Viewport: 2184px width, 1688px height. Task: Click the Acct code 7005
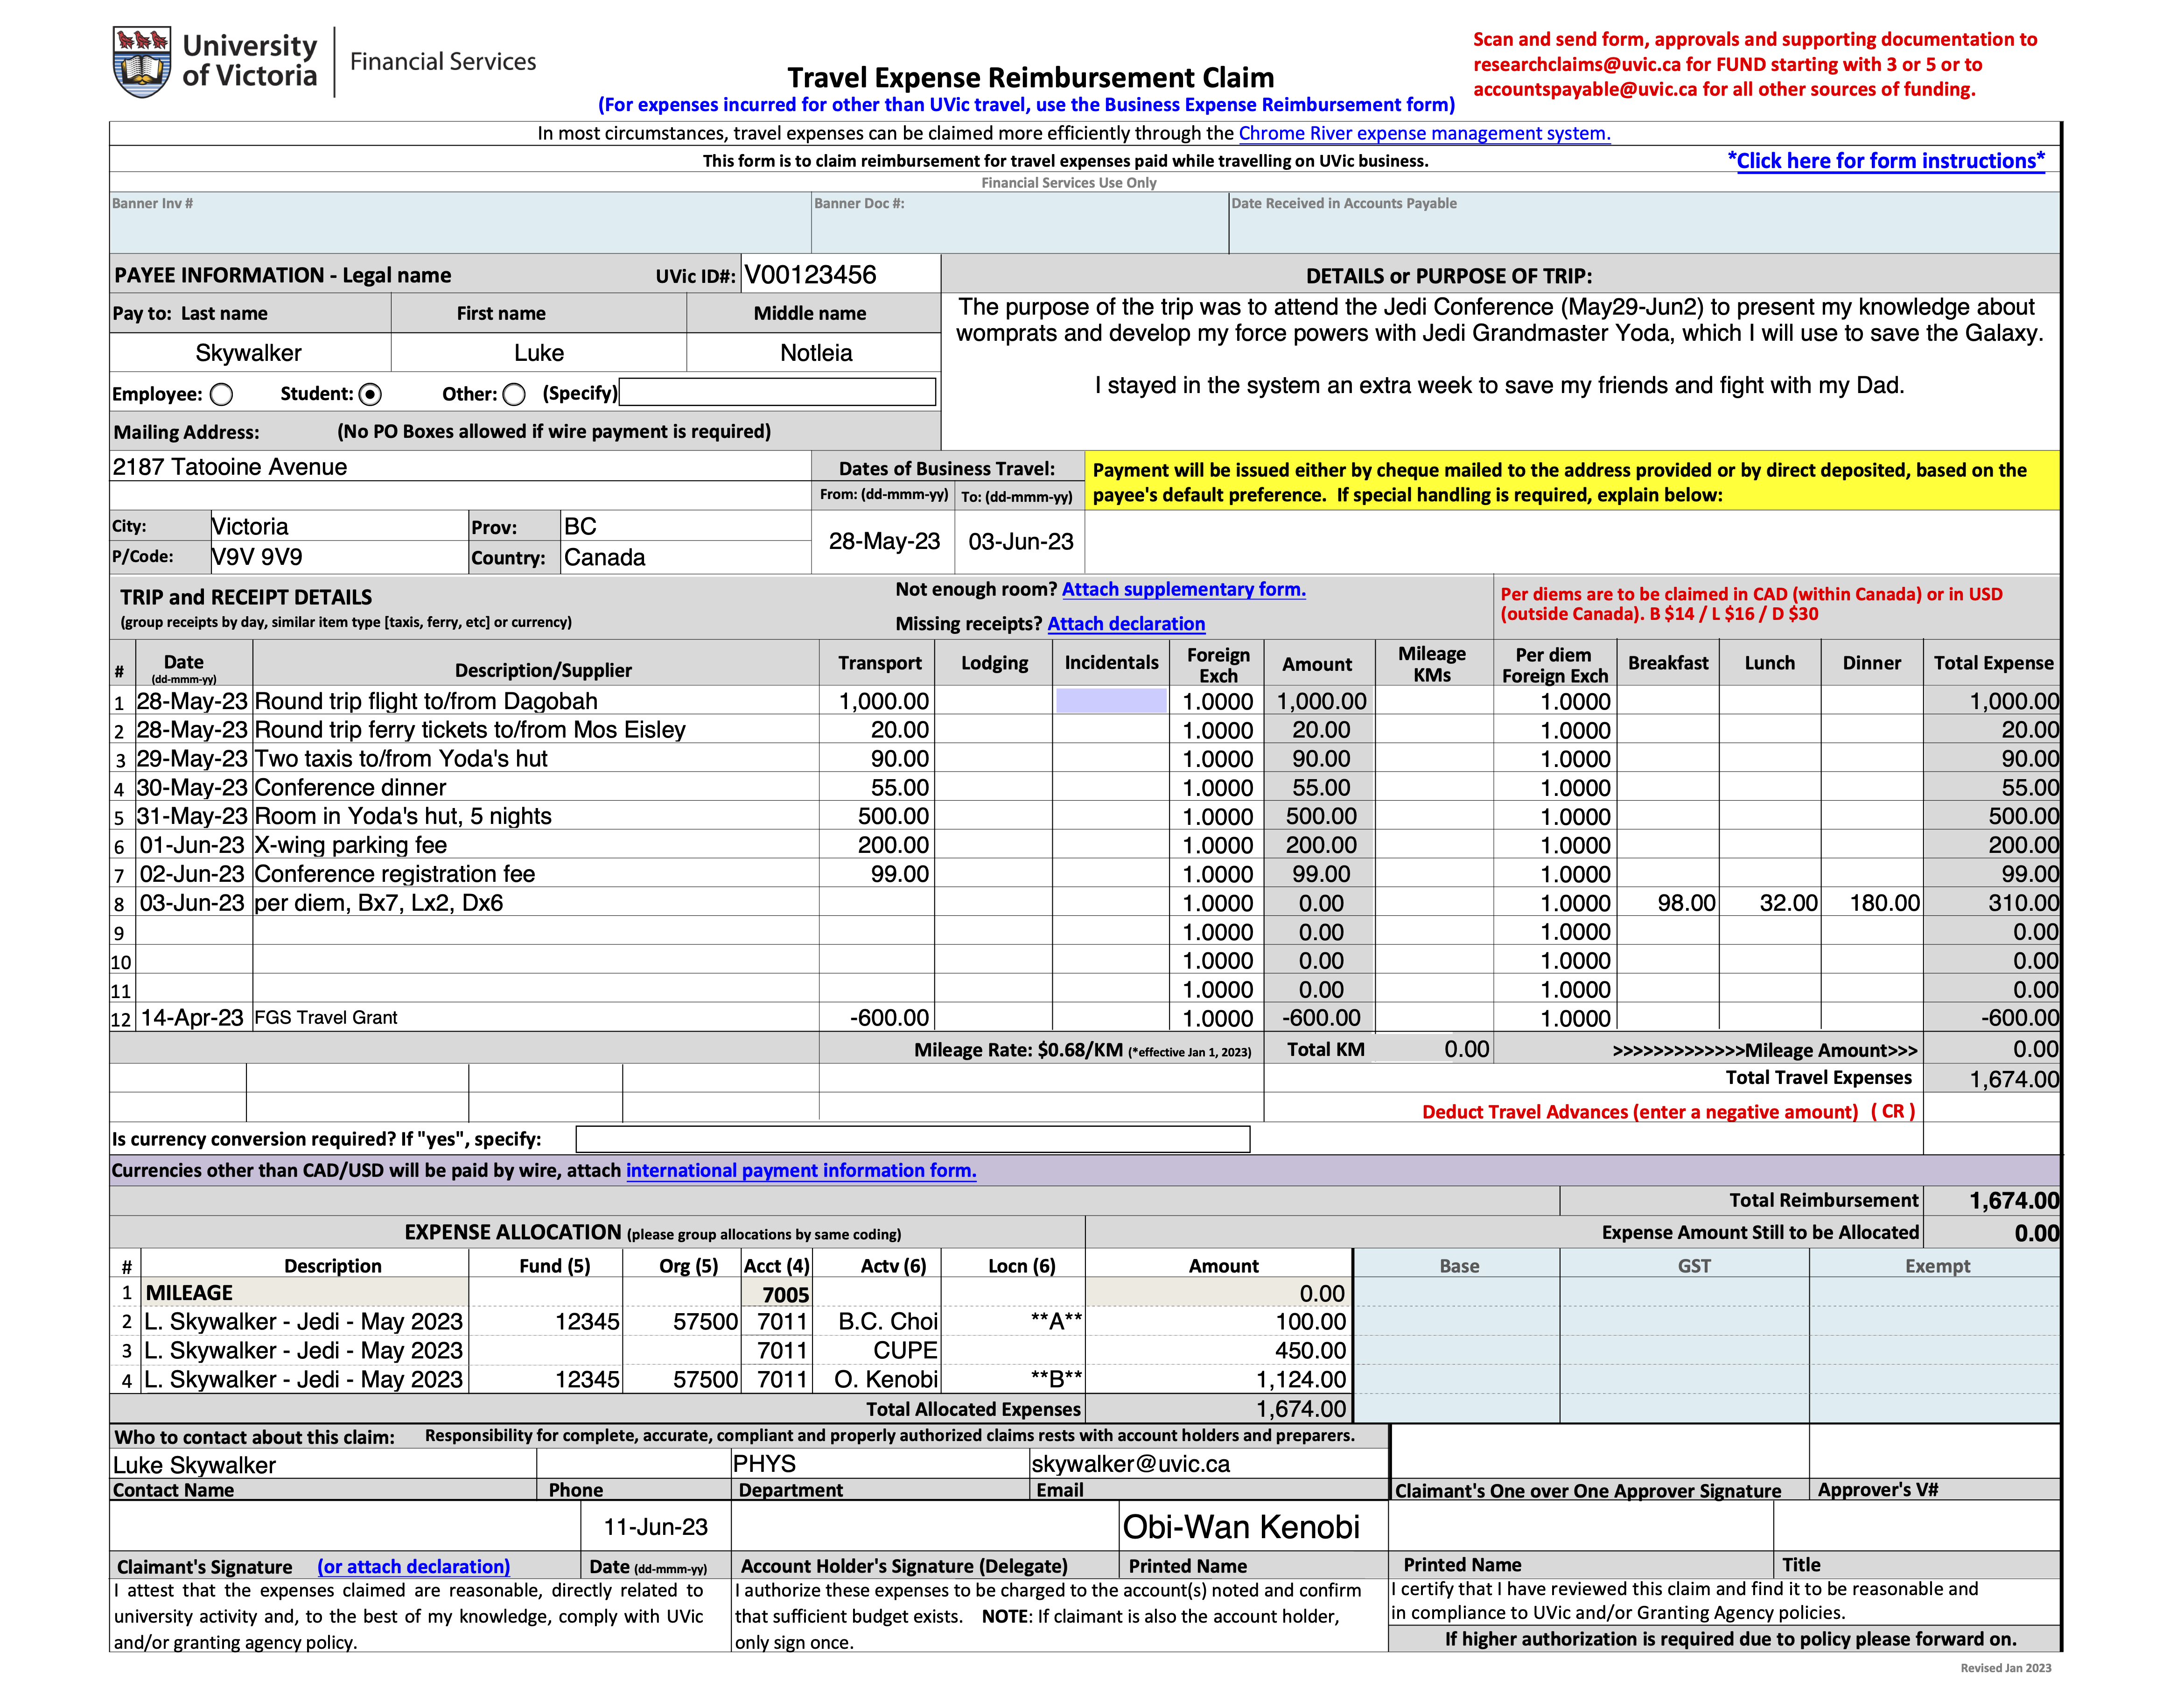(x=777, y=1294)
